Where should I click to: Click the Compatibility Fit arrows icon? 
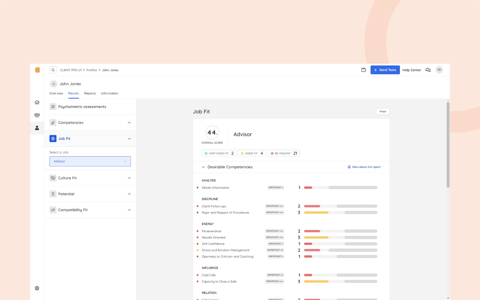[x=53, y=210]
